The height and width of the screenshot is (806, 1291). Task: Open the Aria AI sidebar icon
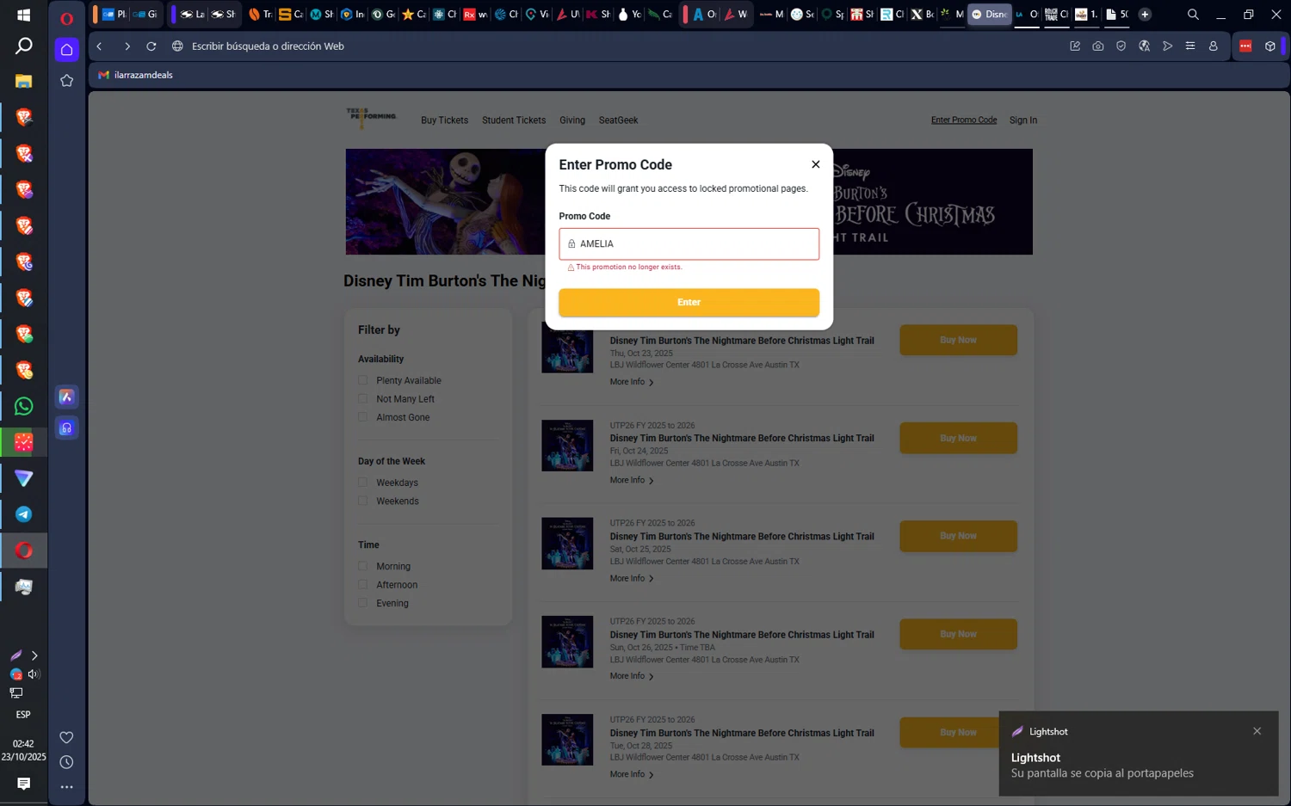[66, 397]
